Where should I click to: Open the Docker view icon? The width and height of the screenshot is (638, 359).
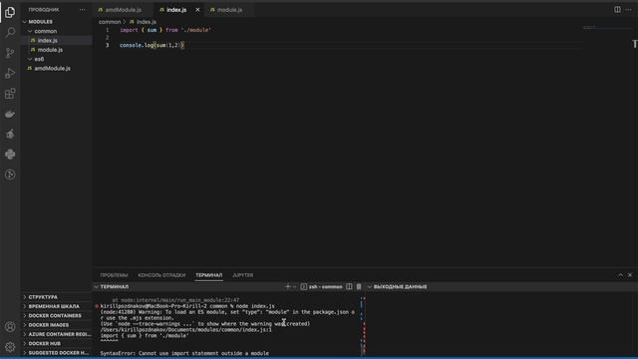10,114
